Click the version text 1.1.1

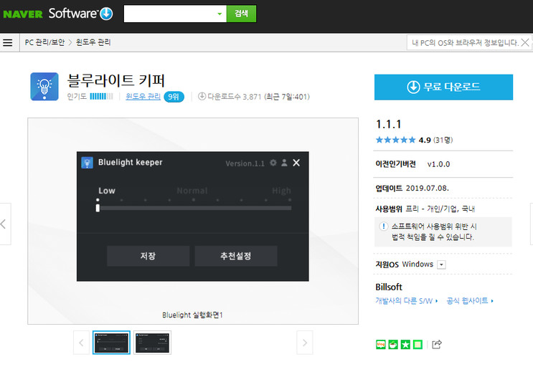pyautogui.click(x=389, y=124)
